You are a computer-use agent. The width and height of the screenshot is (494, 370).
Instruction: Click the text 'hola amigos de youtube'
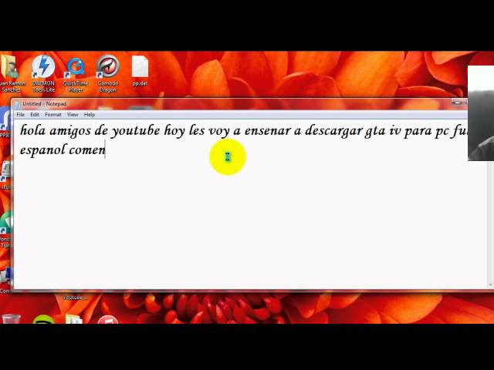pos(90,130)
